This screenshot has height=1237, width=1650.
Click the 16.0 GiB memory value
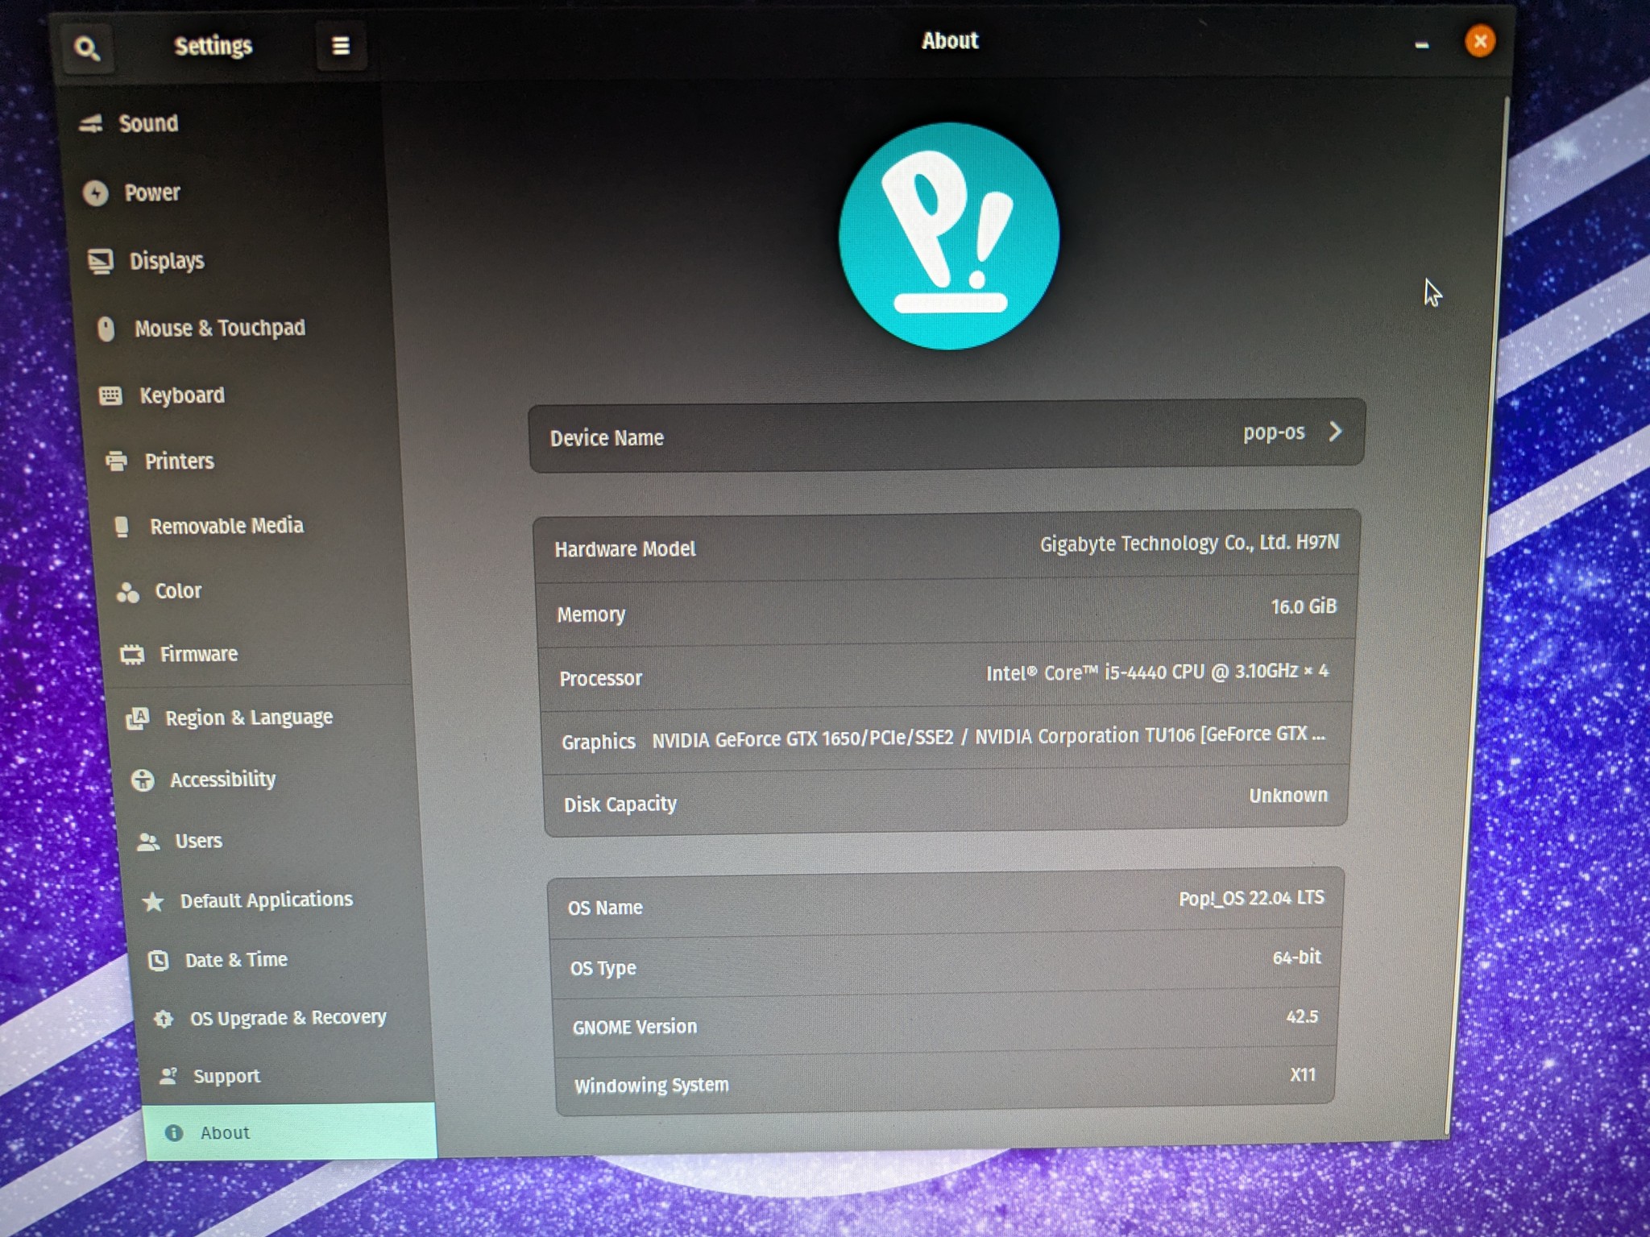[x=1304, y=606]
